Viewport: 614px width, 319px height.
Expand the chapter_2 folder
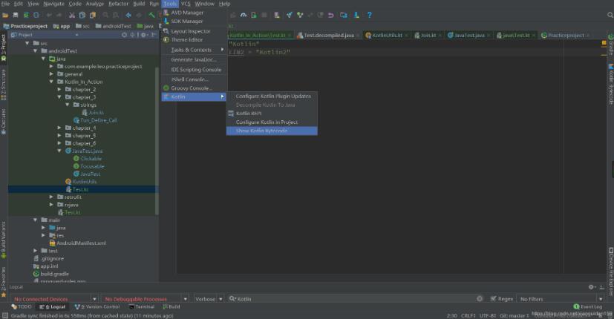pos(59,89)
